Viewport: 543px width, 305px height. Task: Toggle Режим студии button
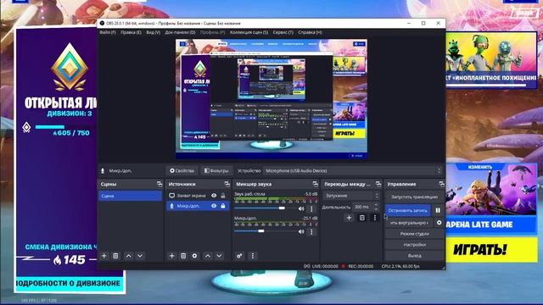tap(414, 234)
